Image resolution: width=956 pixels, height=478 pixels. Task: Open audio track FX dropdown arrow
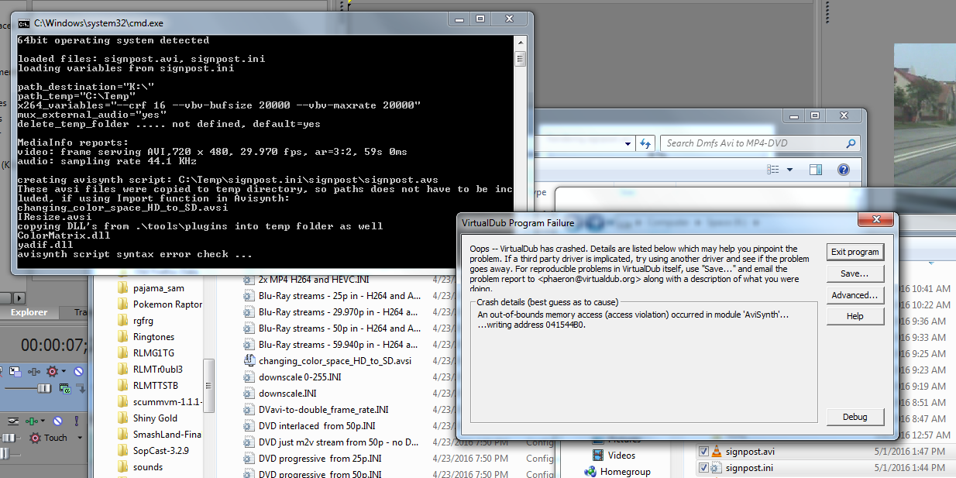click(43, 421)
